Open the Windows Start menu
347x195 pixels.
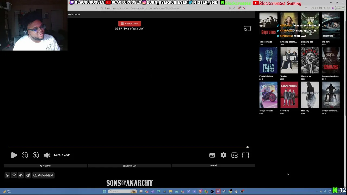(104, 191)
